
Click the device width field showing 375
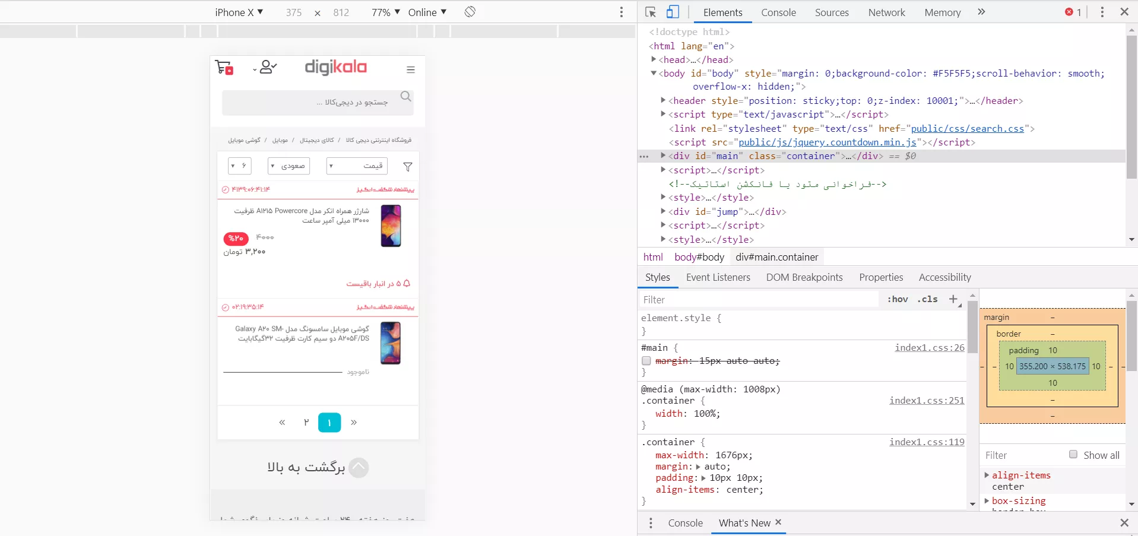294,12
